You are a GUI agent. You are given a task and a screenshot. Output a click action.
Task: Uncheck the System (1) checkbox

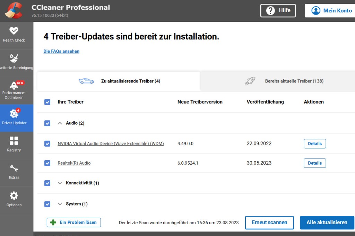[47, 204]
